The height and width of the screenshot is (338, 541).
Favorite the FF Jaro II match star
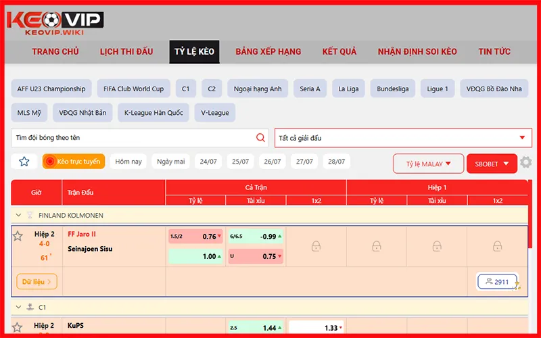click(x=18, y=236)
